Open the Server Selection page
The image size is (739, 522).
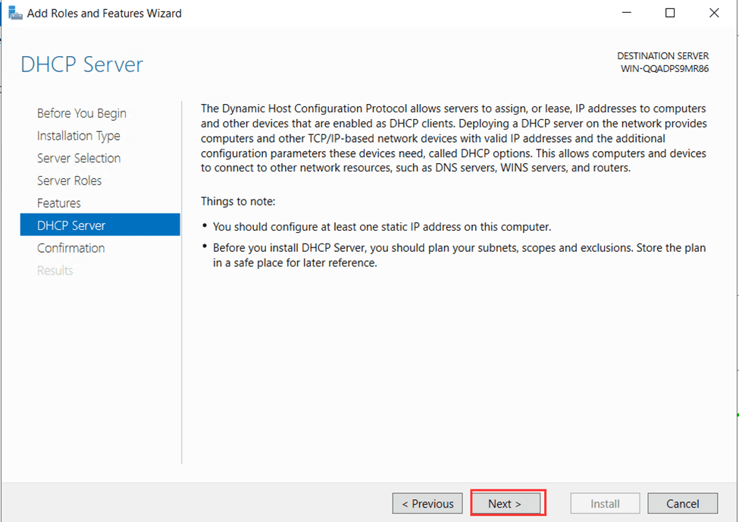point(78,158)
